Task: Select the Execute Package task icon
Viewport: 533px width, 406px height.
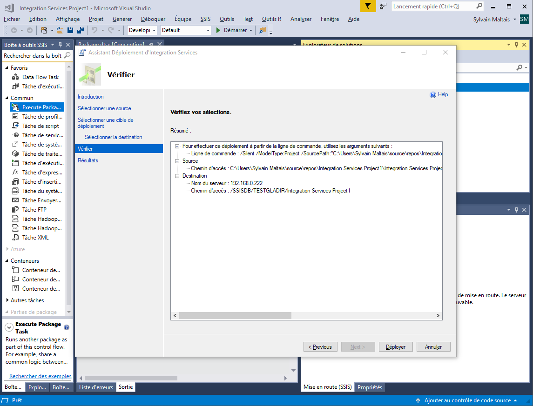Action: click(15, 107)
